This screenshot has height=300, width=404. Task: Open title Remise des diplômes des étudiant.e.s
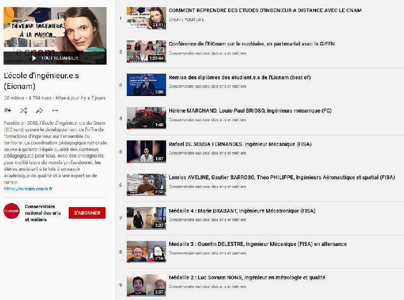[239, 77]
